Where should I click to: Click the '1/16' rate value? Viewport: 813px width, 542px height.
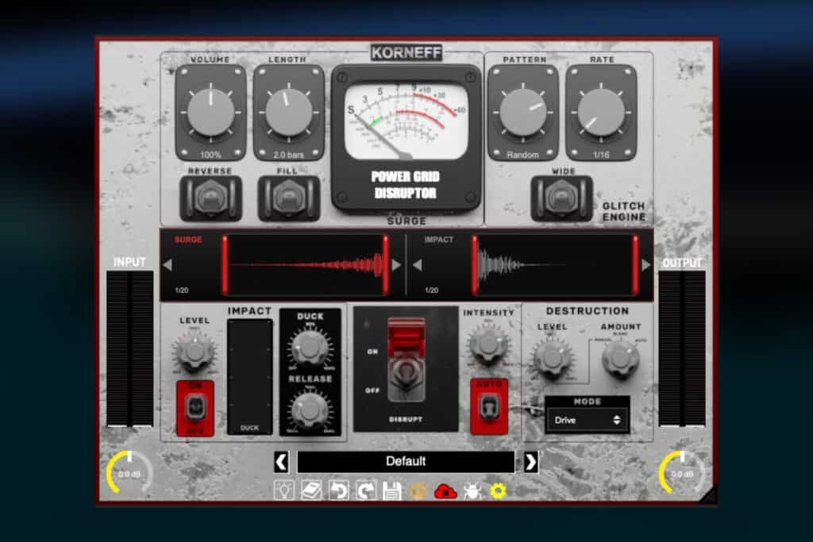601,155
